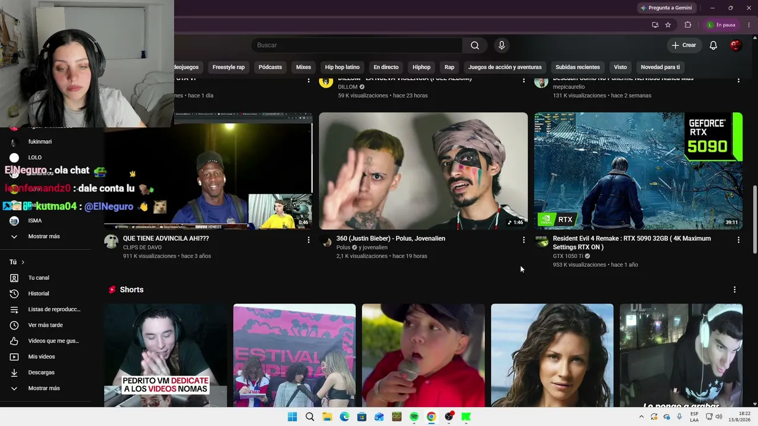The height and width of the screenshot is (426, 758).
Task: Open the Shorts section options menu
Action: pos(734,290)
